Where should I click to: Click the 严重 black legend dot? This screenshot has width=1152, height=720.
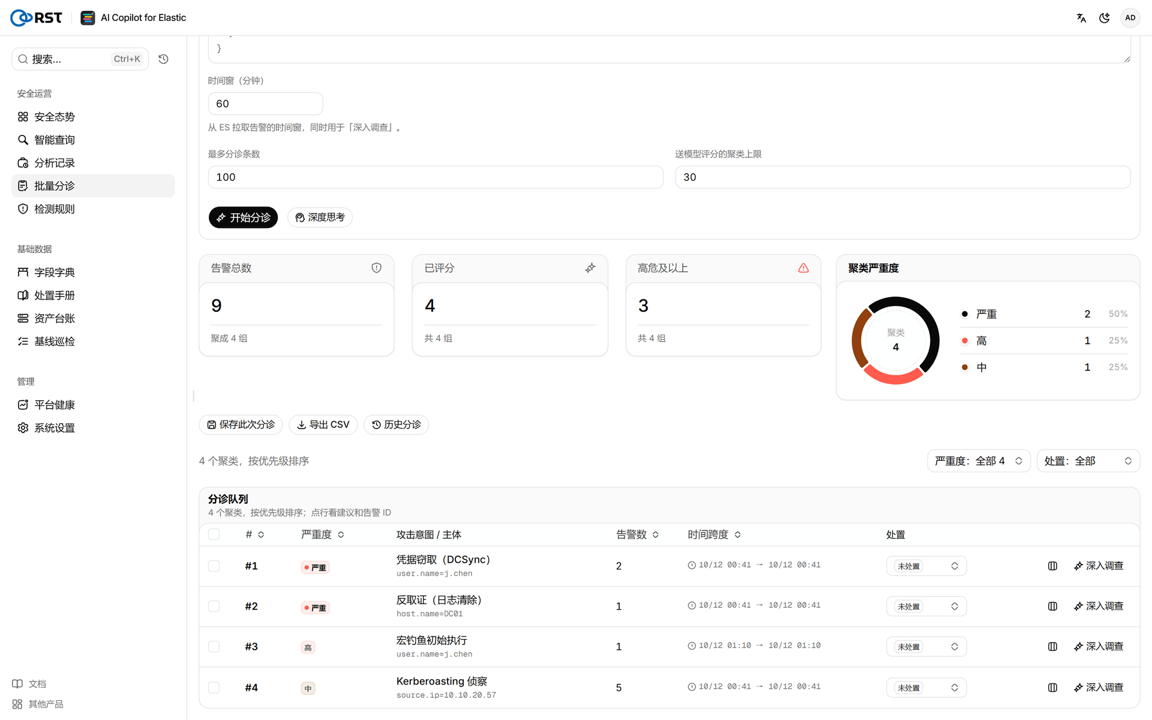(x=964, y=314)
